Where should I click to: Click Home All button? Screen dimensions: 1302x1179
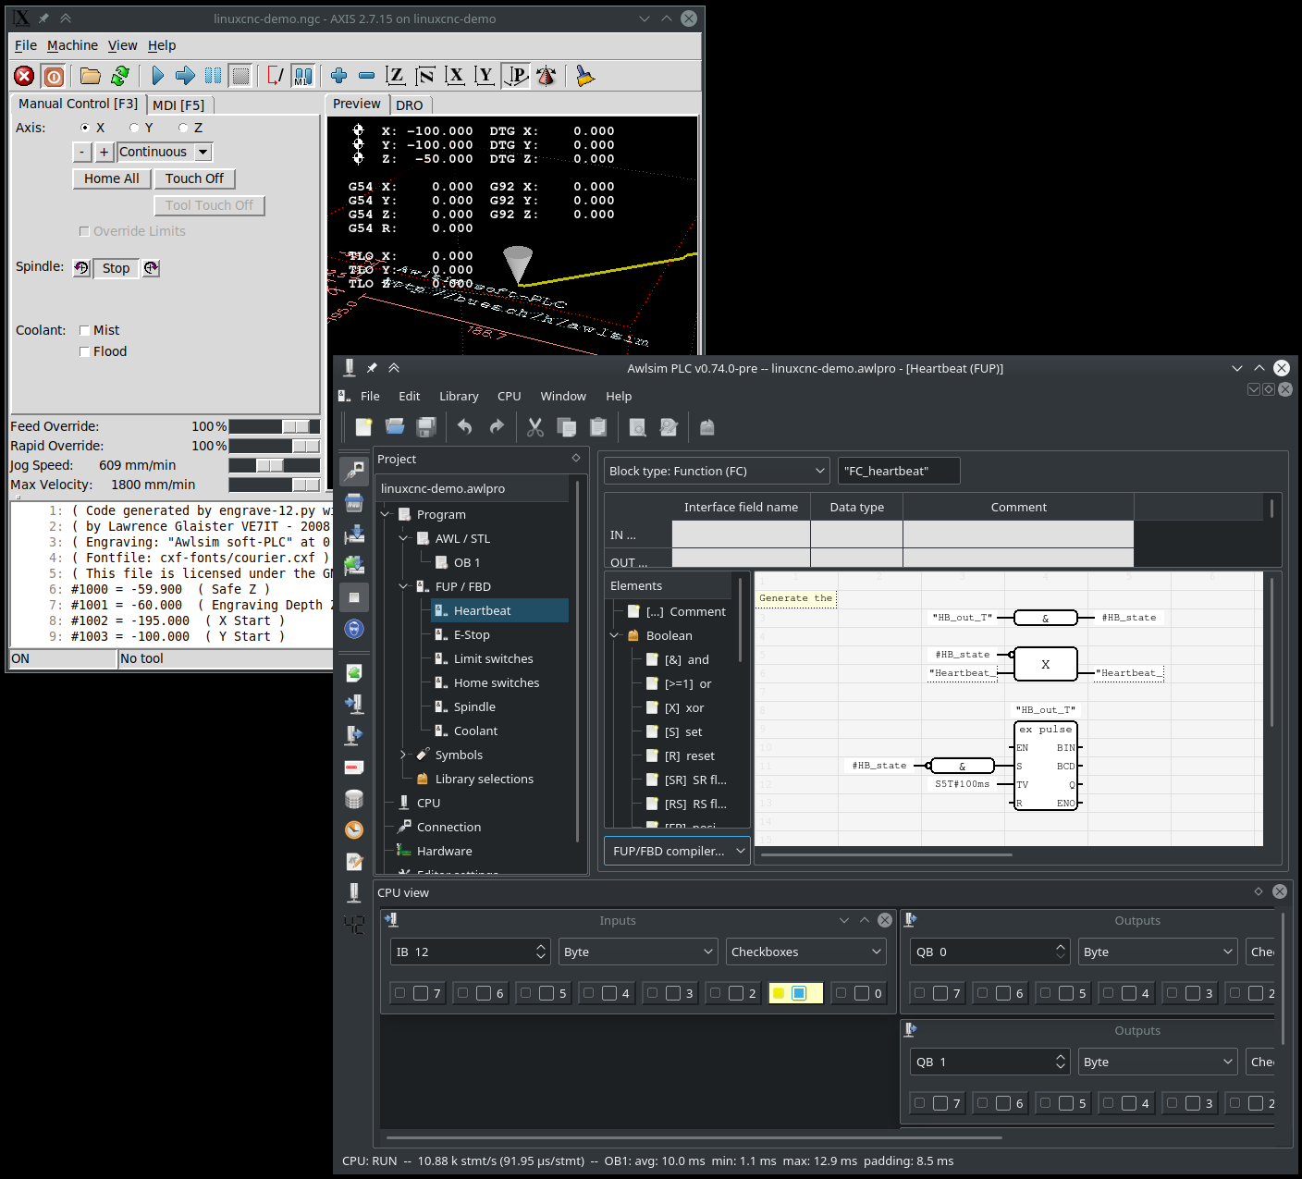tap(112, 178)
